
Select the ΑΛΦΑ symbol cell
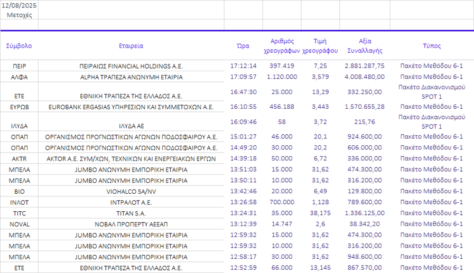click(x=20, y=77)
